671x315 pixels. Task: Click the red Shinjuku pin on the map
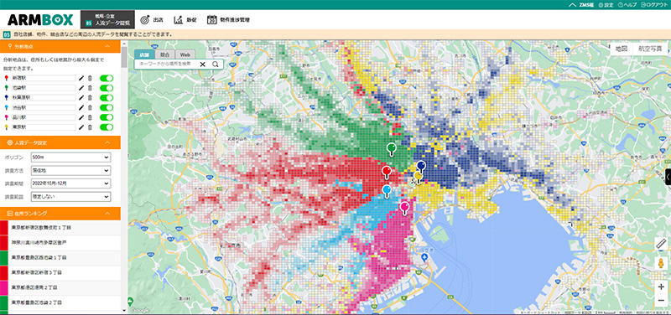(387, 173)
